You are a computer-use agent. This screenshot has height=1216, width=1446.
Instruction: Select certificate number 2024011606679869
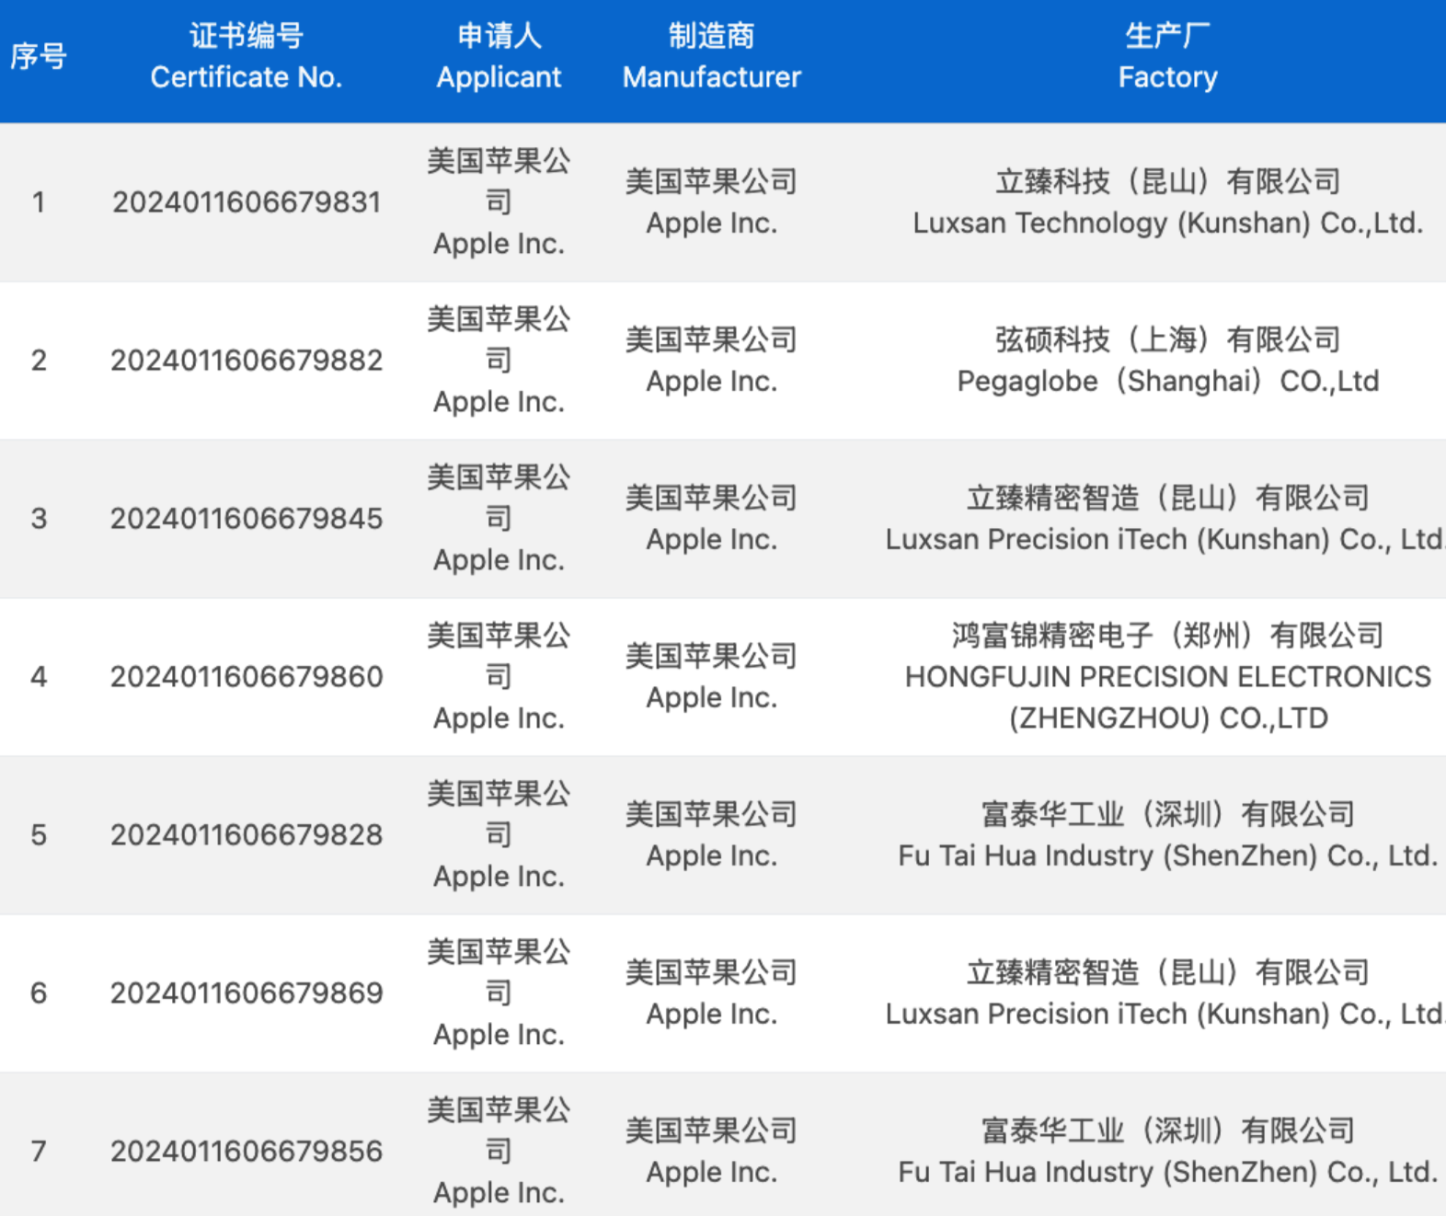click(x=247, y=993)
